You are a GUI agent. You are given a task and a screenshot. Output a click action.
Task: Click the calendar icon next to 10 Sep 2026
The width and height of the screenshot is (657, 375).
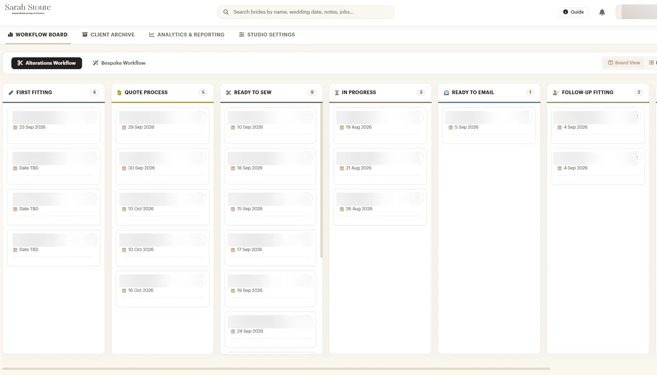[233, 127]
